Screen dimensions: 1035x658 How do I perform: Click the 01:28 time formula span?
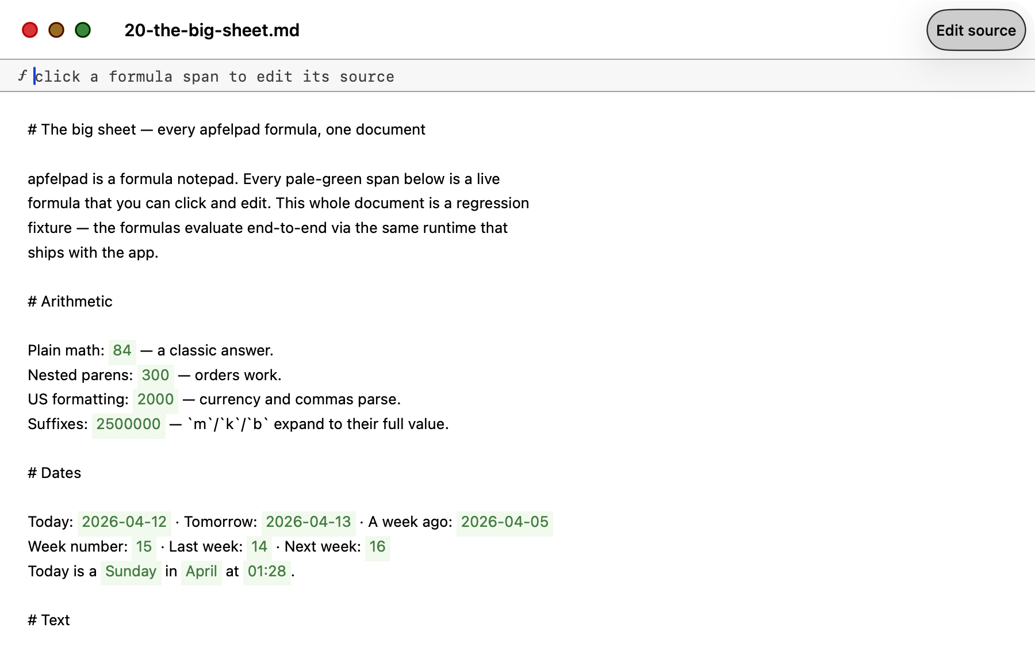267,571
